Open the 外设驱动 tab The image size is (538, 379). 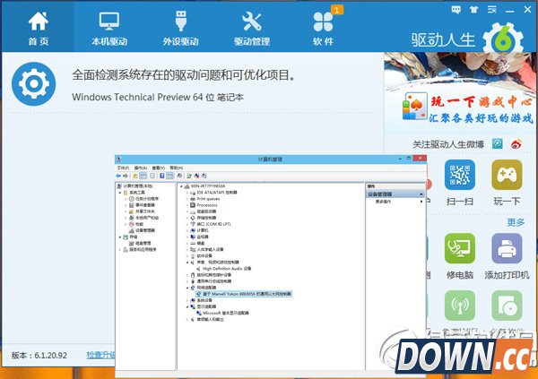(181, 28)
